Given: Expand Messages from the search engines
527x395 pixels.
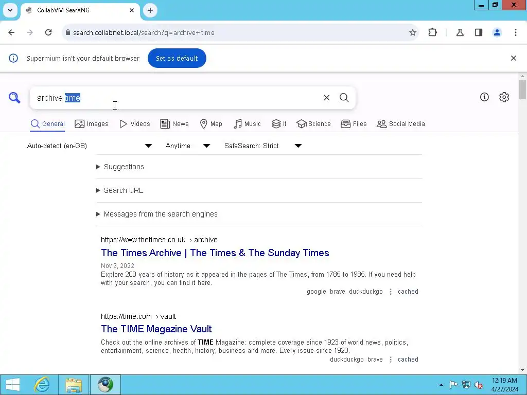Looking at the screenshot, I should tap(161, 214).
